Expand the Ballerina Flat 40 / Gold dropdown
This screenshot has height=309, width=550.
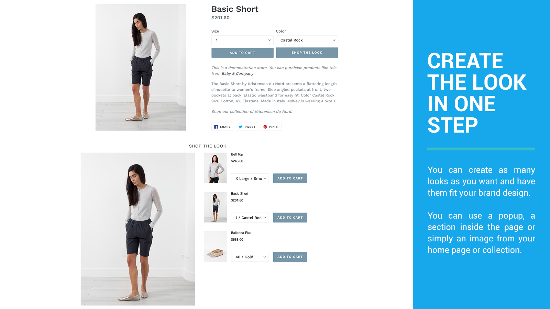[250, 257]
